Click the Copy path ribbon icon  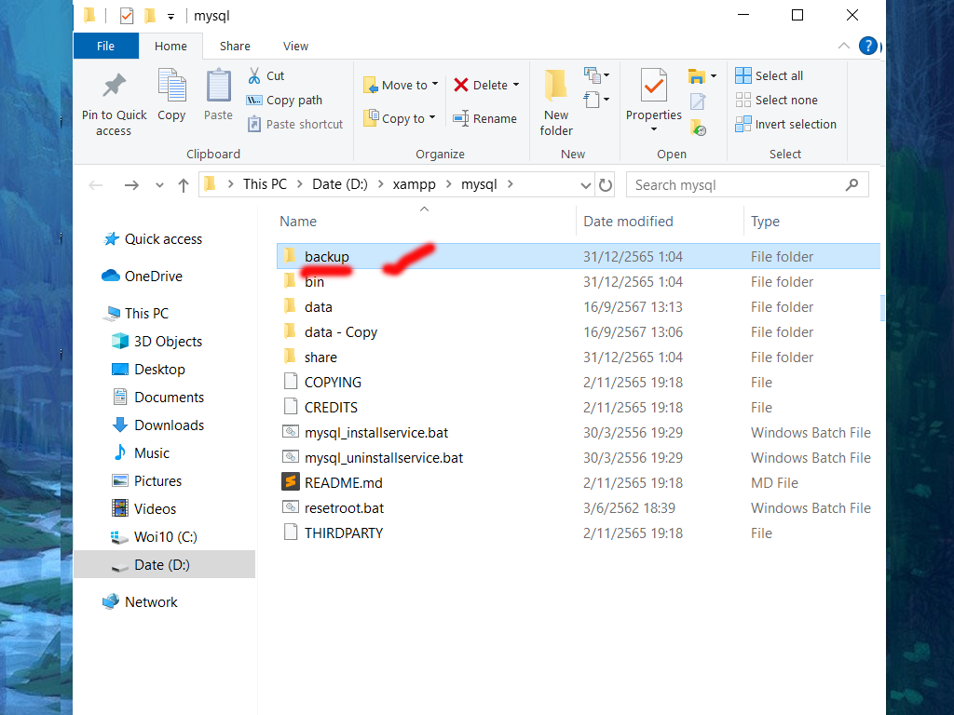pyautogui.click(x=254, y=101)
